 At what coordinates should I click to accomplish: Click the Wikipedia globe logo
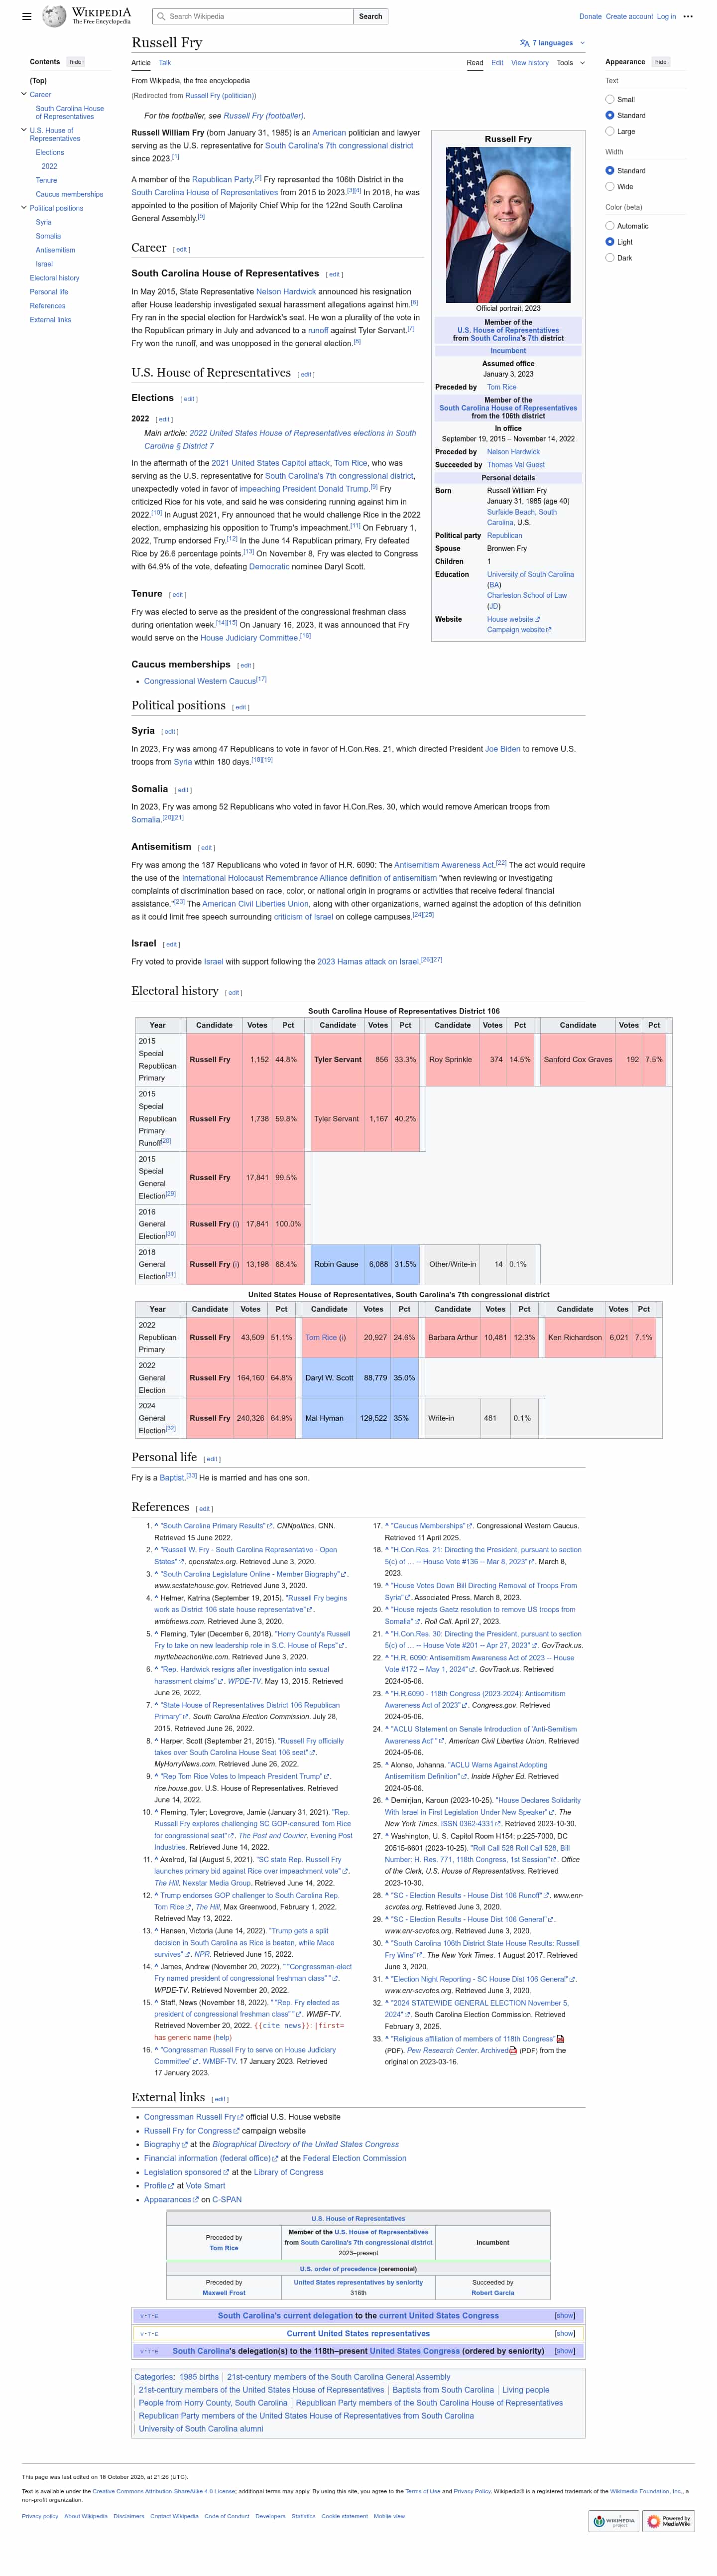click(x=54, y=16)
